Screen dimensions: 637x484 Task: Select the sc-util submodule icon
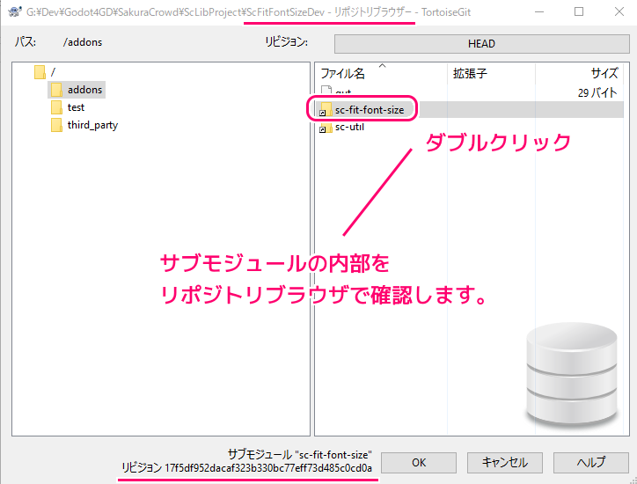326,128
